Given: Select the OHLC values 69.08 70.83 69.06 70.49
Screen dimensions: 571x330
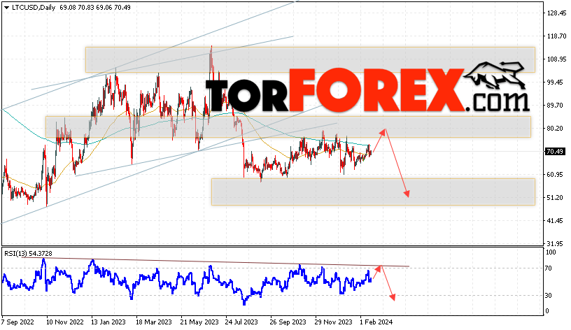Looking at the screenshot, I should coord(95,7).
